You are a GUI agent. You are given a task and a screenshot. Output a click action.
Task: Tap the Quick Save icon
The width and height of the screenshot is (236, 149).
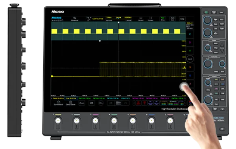point(70,103)
